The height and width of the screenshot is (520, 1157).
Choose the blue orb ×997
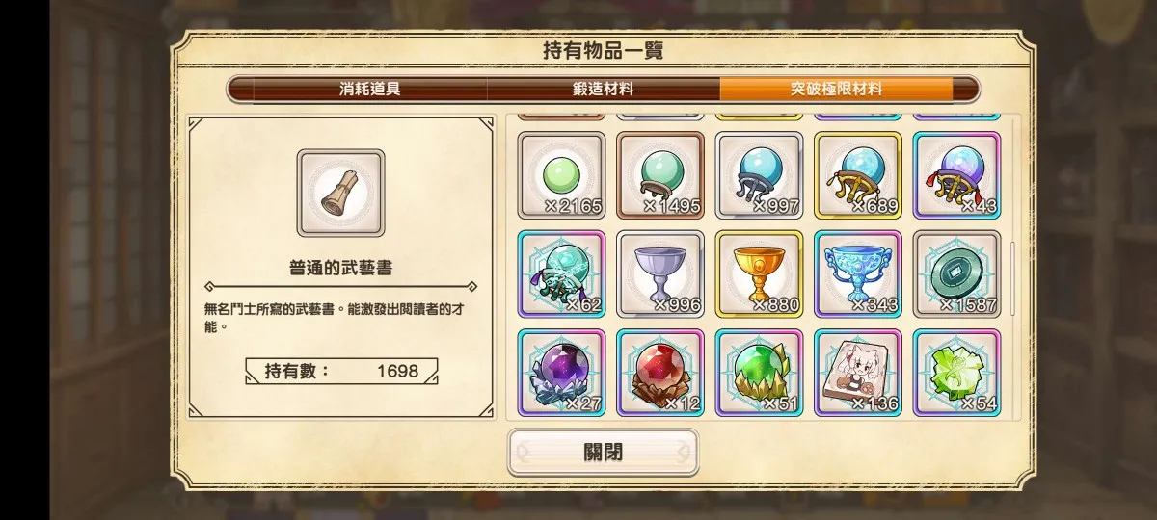[759, 175]
